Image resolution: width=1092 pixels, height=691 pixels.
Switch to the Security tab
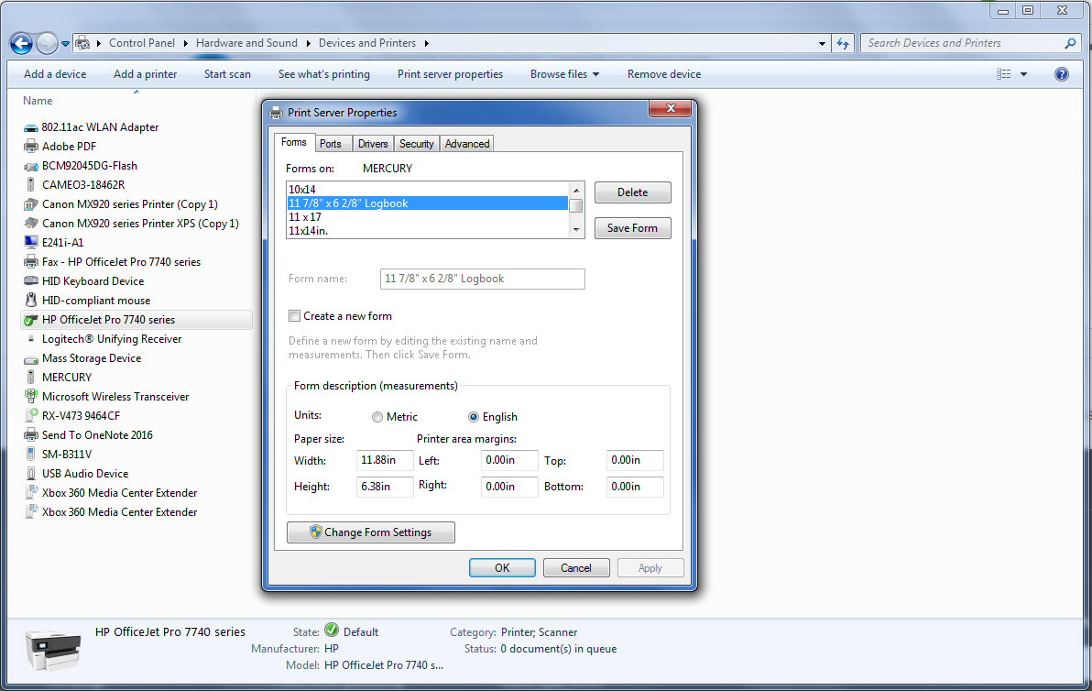[x=417, y=144]
